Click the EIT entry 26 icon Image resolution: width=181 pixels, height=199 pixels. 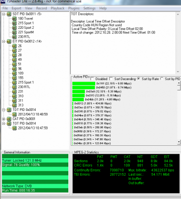(14, 46)
